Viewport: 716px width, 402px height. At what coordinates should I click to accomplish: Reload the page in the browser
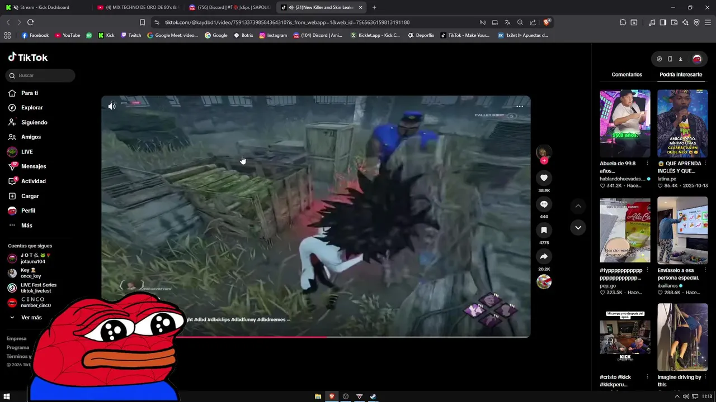click(x=30, y=22)
